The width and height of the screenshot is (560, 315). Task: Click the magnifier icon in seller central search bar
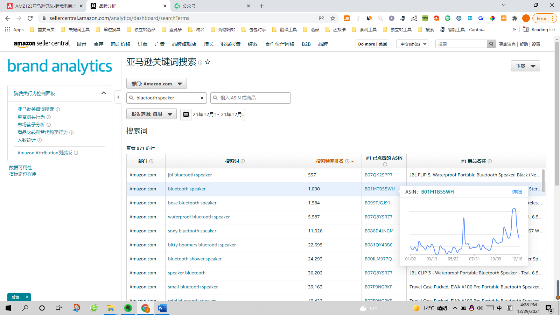tap(491, 44)
